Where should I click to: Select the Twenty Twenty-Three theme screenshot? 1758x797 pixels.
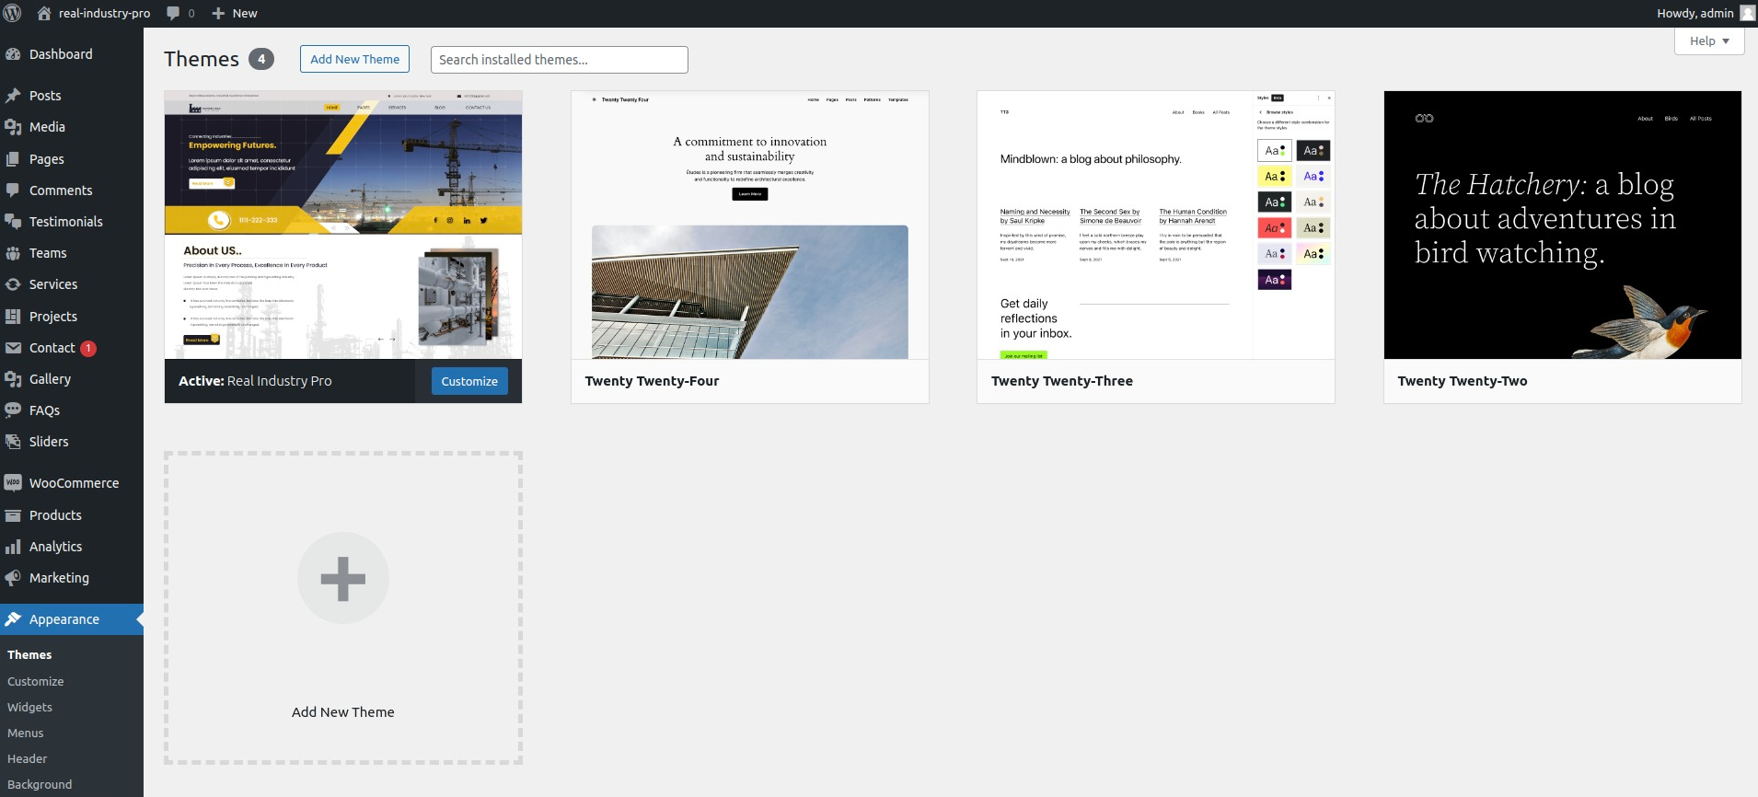click(x=1156, y=225)
